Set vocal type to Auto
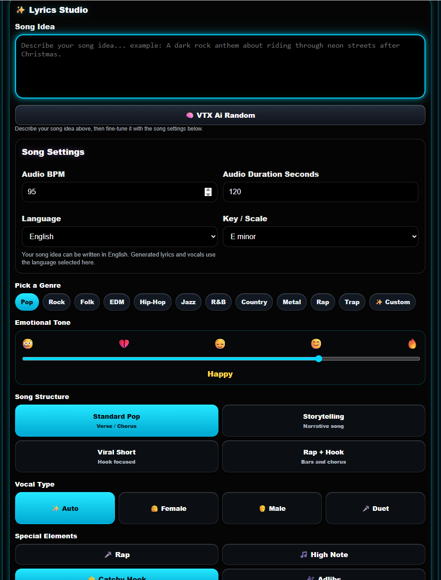 tap(65, 508)
